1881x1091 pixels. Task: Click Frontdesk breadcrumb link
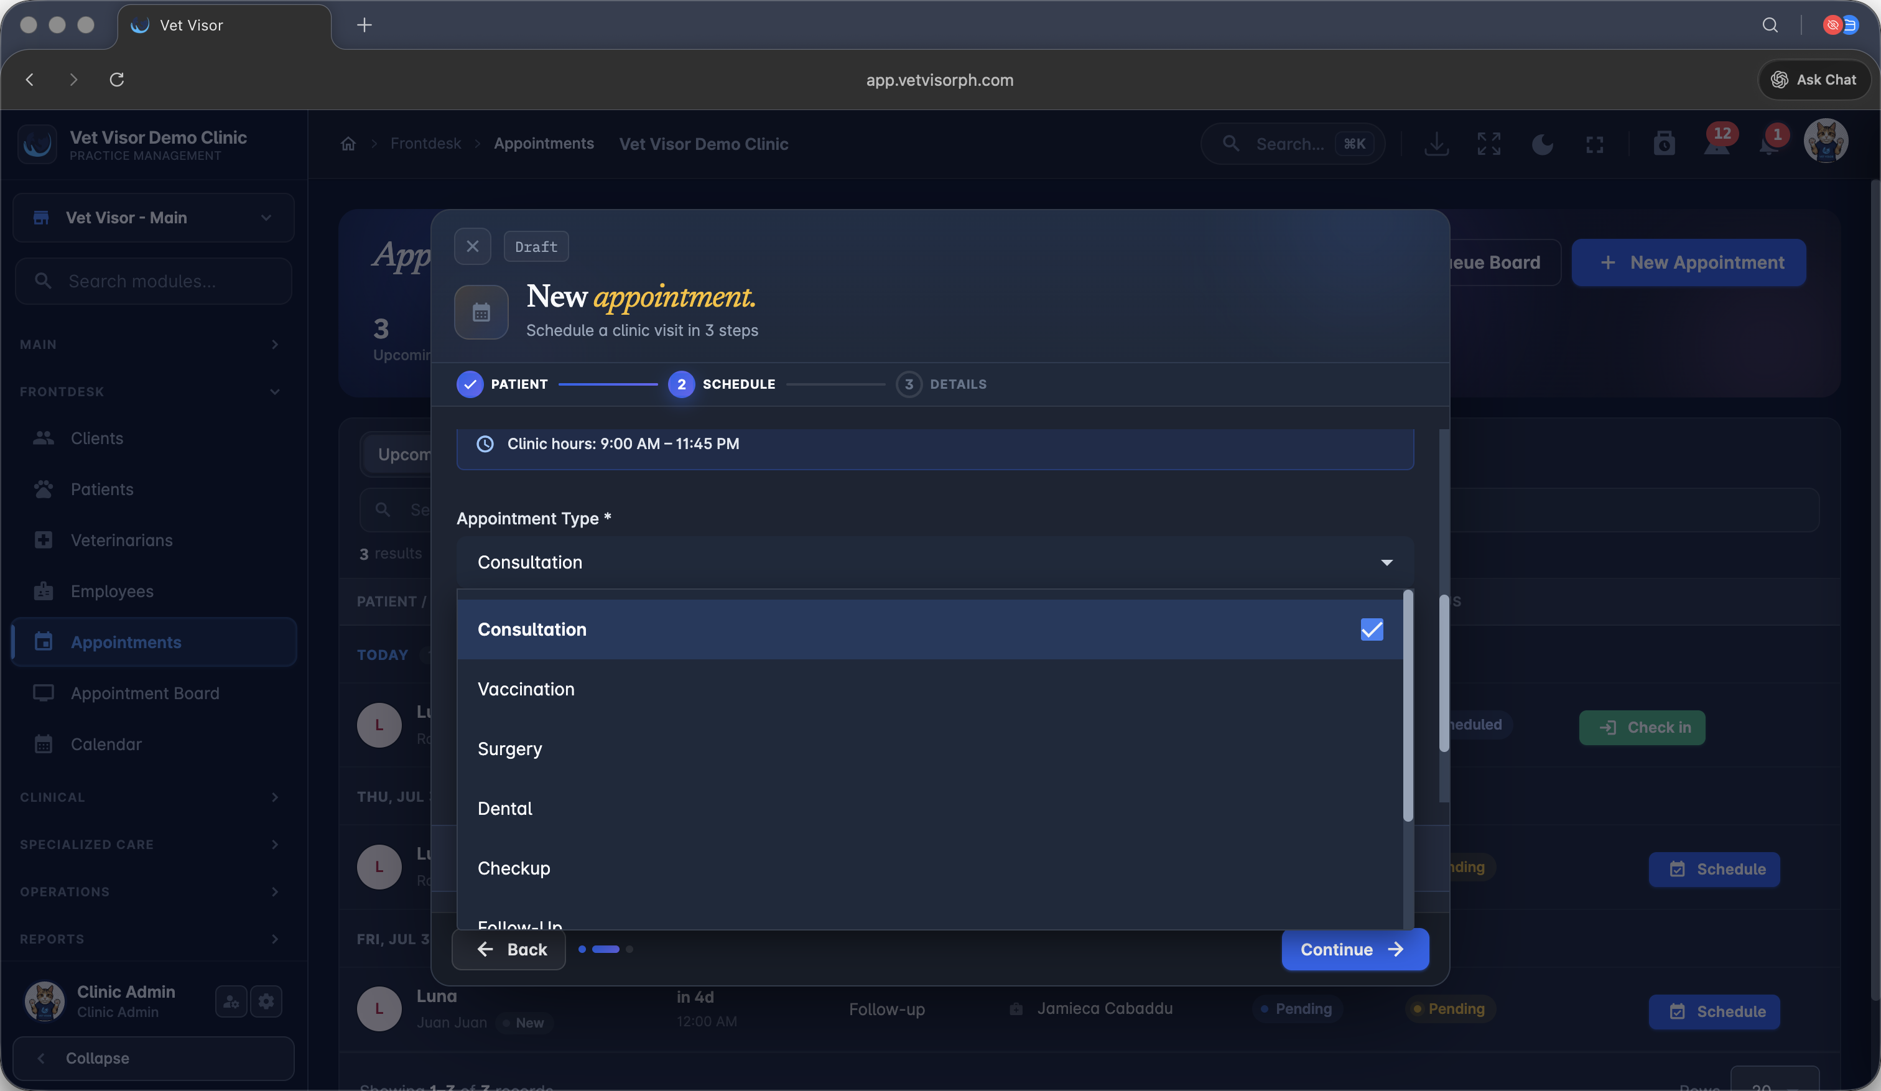click(425, 144)
